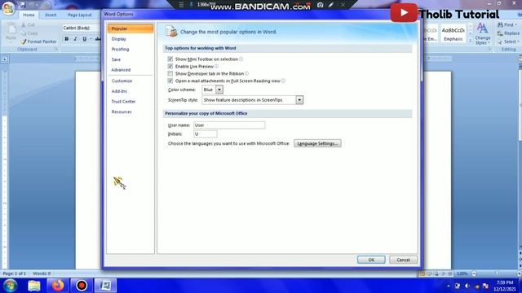Expand the Underline style dropdown arrow
The image size is (522, 293).
coord(91,39)
